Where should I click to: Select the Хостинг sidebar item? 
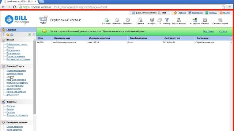click(x=10, y=77)
